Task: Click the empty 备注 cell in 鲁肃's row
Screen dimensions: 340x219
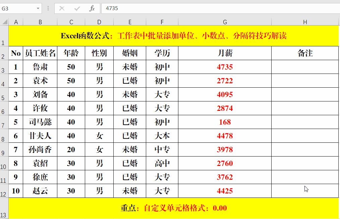Action: click(305, 67)
